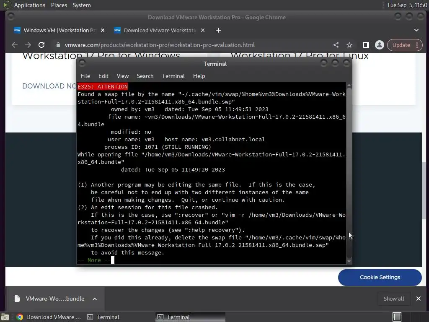Open System menu in top panel
Image resolution: width=429 pixels, height=322 pixels.
pyautogui.click(x=82, y=5)
